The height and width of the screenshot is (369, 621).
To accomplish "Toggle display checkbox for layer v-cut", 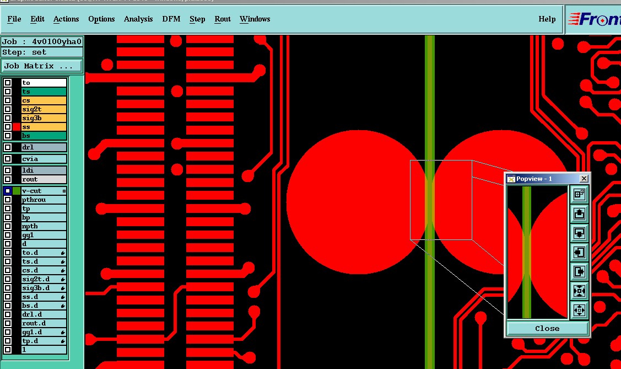I will (x=8, y=191).
